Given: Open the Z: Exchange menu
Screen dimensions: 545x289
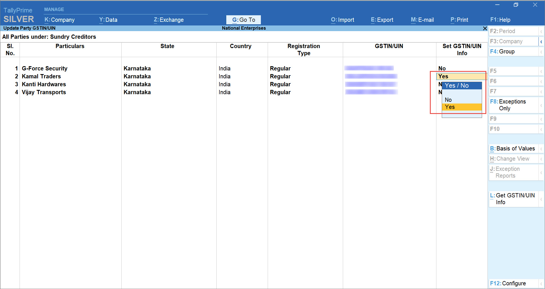Looking at the screenshot, I should tap(169, 20).
